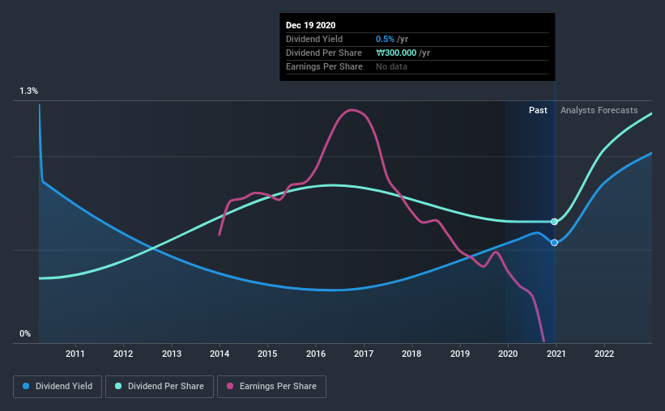The width and height of the screenshot is (665, 411).
Task: Click the 2014 x-axis year label
Action: tap(220, 354)
